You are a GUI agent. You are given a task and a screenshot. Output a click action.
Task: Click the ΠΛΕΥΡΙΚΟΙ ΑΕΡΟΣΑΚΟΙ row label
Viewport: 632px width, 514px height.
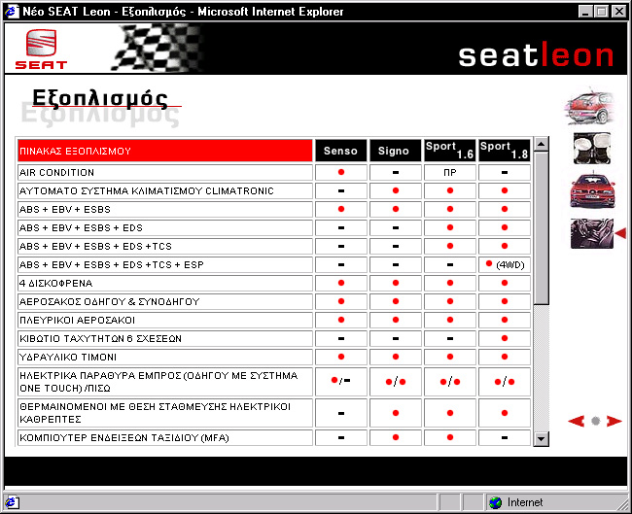165,321
